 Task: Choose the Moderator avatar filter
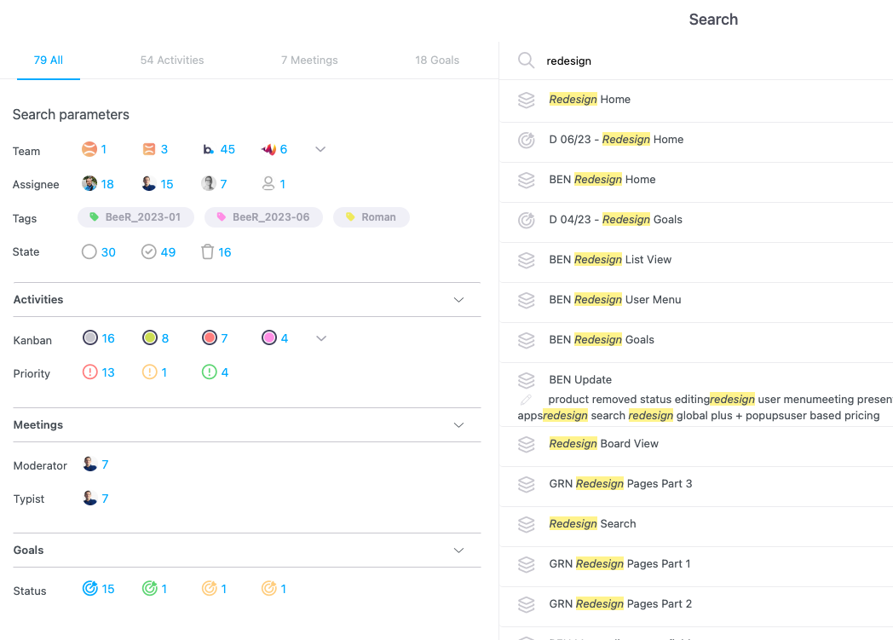(90, 464)
